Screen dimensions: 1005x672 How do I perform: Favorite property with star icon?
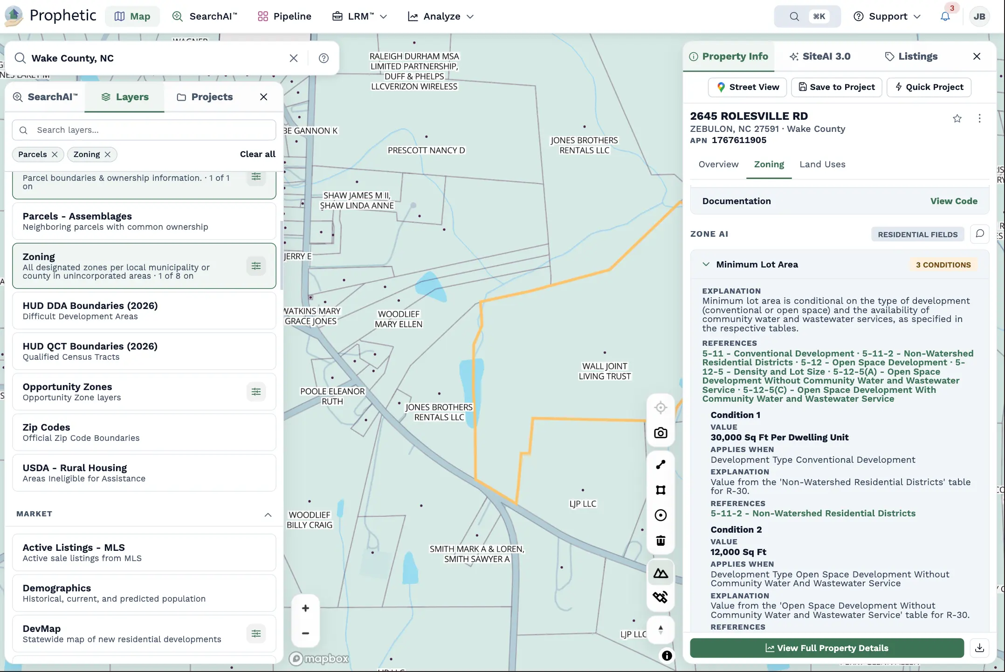957,119
